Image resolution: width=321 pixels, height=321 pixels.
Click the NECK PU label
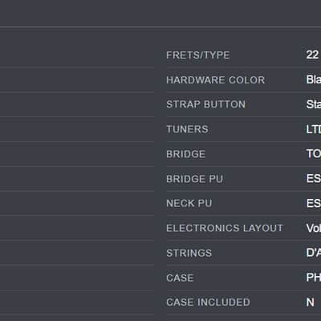pyautogui.click(x=189, y=203)
